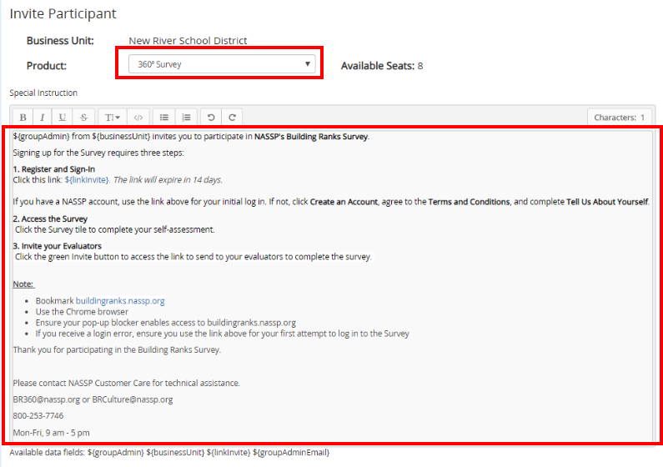
Task: Click the 'If you have a NASSP account' paragraph
Action: point(330,202)
